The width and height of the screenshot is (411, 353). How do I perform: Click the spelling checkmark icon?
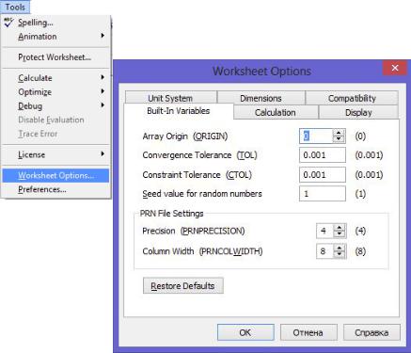(x=8, y=23)
